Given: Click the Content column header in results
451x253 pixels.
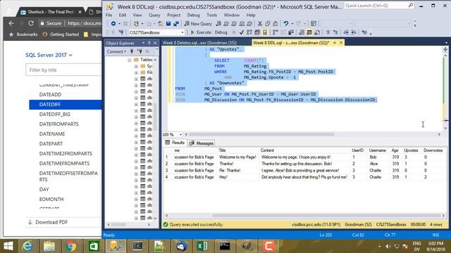Looking at the screenshot, I should [267, 150].
